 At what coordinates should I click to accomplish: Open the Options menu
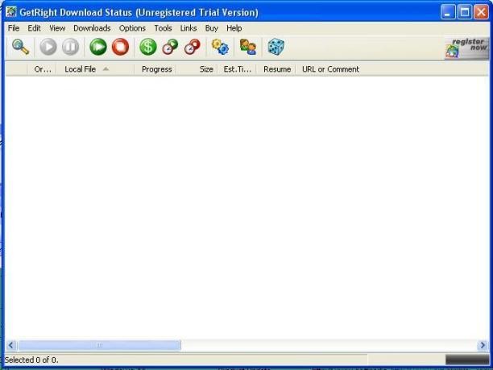[132, 28]
